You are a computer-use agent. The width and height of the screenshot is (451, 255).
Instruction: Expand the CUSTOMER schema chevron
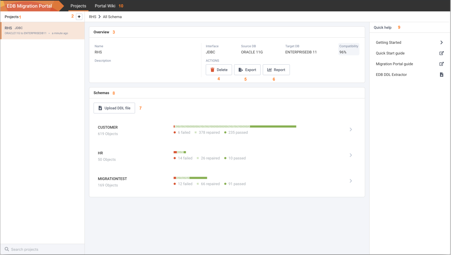pos(351,130)
